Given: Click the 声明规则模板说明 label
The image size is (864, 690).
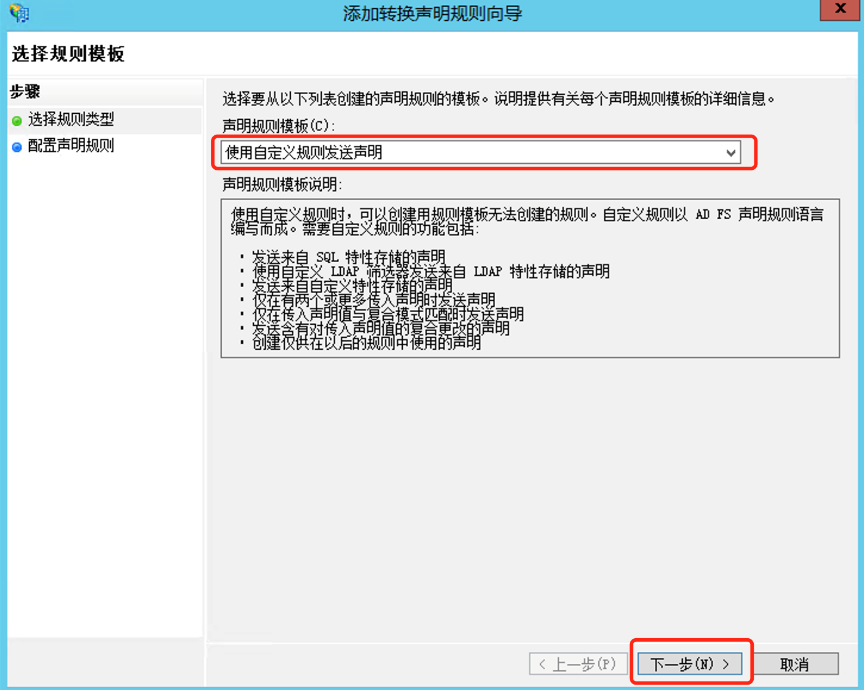Looking at the screenshot, I should 282,185.
